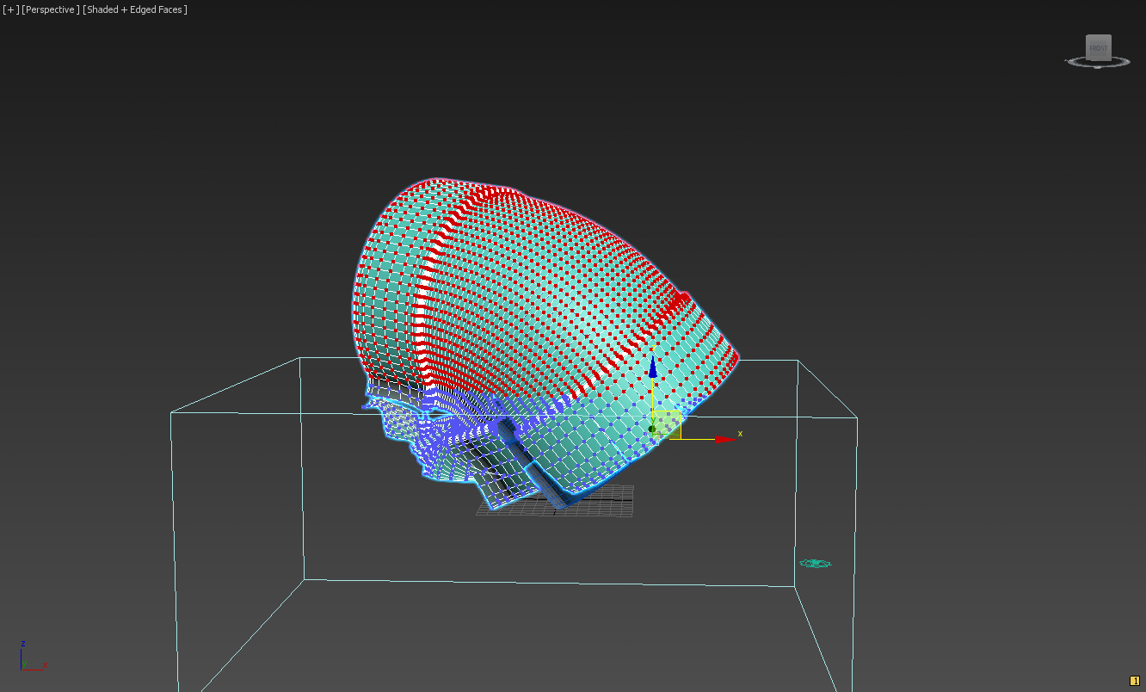Click the world axis tripod indicator

[x=27, y=658]
